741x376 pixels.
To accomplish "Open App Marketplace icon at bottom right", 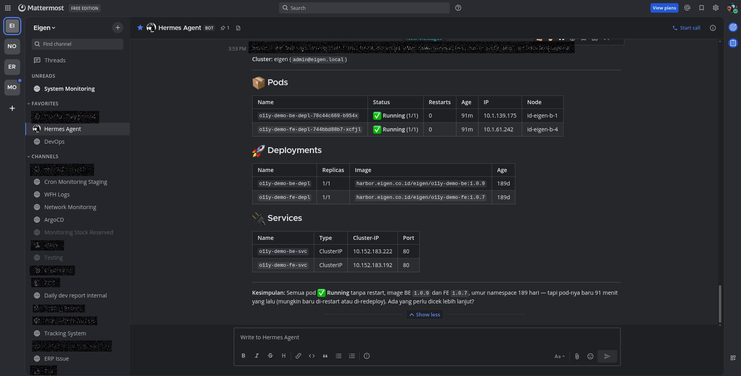I will (733, 358).
